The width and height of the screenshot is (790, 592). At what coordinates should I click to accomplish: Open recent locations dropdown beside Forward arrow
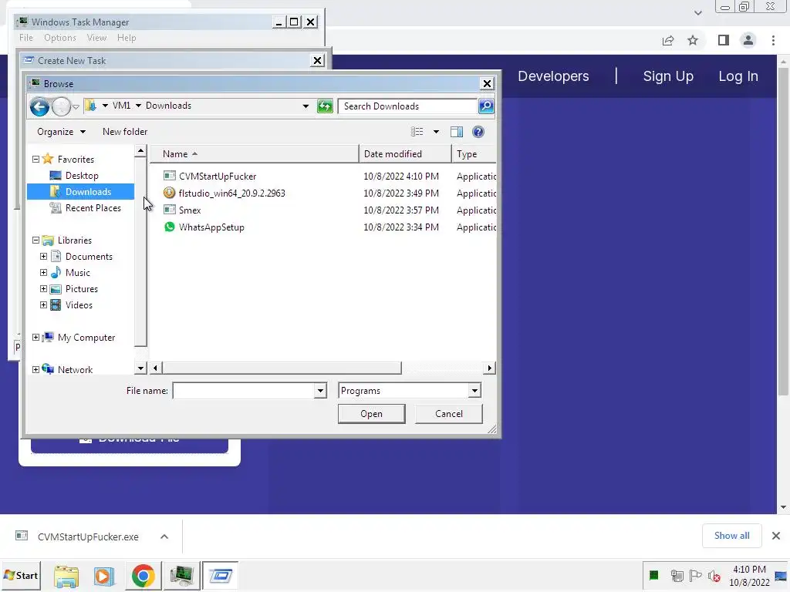[x=76, y=106]
